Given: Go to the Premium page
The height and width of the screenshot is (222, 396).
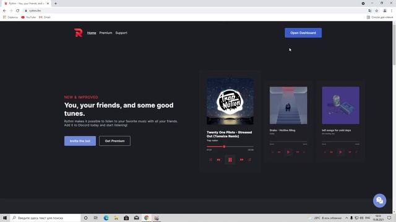Looking at the screenshot, I should click(x=106, y=33).
